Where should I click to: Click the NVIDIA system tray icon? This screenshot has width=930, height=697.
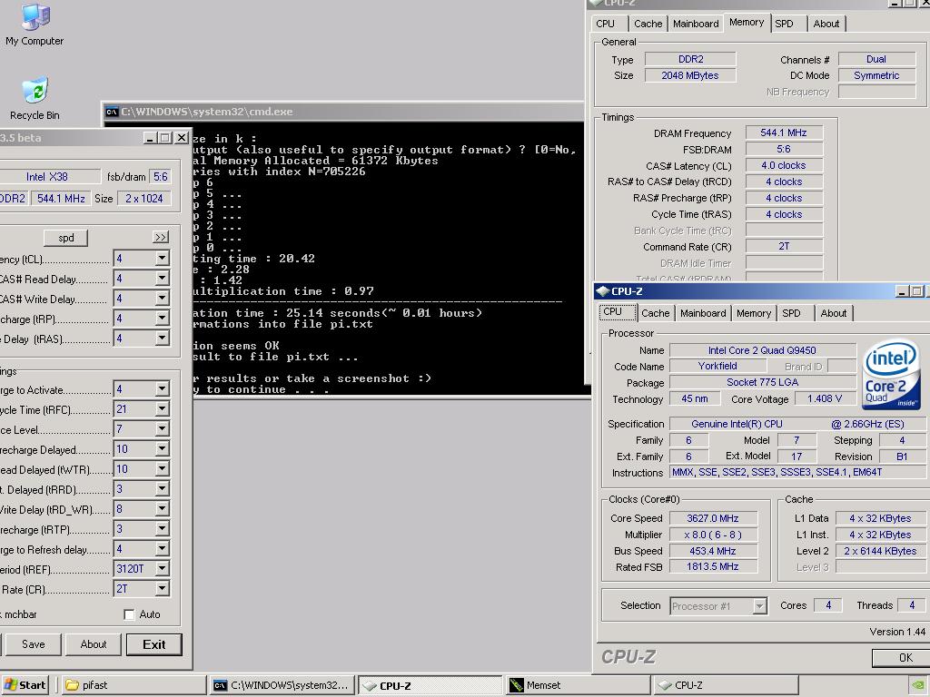coord(917,686)
